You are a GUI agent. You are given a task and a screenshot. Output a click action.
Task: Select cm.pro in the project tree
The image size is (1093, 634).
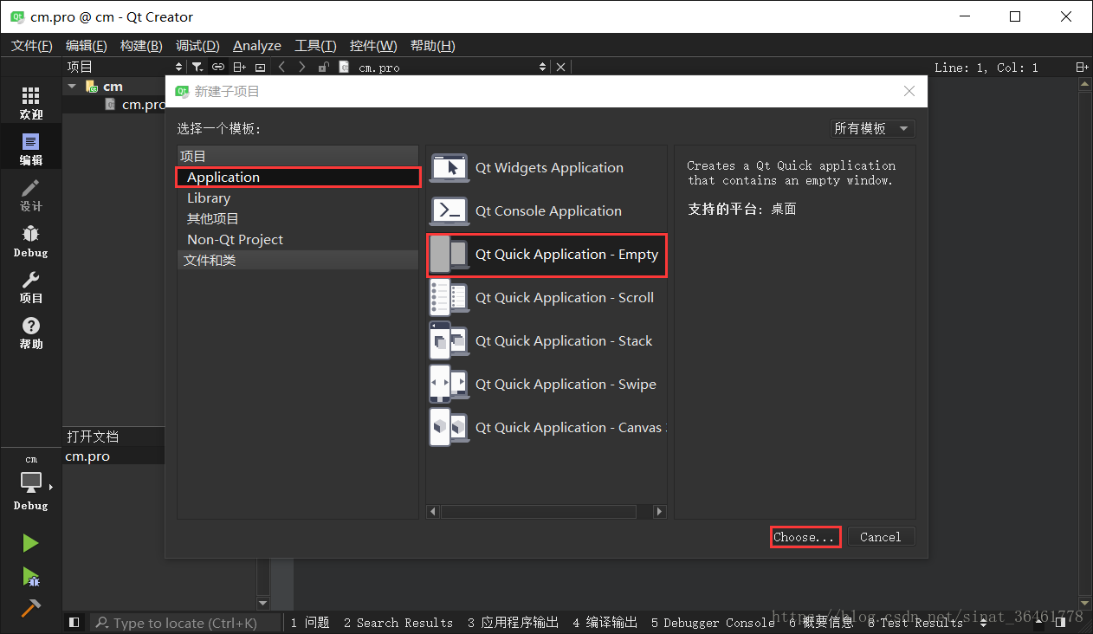point(143,104)
